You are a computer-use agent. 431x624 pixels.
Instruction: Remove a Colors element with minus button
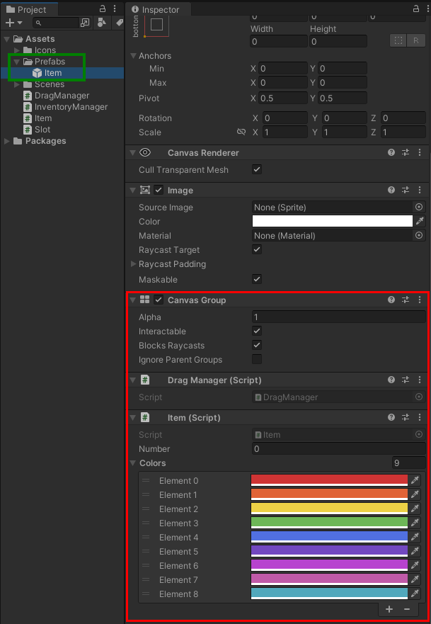tap(407, 609)
